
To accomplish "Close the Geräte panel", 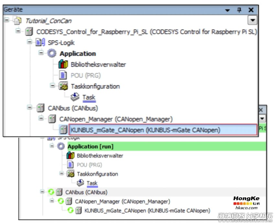I will click(x=251, y=10).
